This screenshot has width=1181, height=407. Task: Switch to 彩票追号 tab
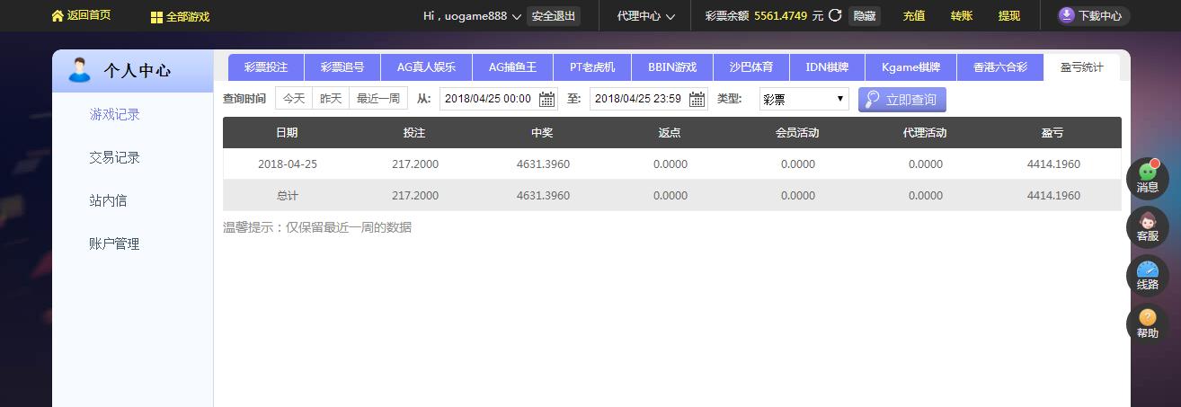[x=342, y=67]
